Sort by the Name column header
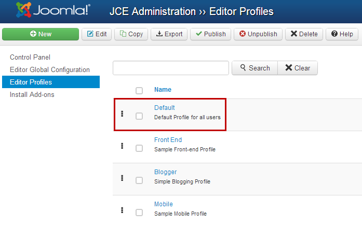Image resolution: width=362 pixels, height=226 pixels. pos(163,90)
